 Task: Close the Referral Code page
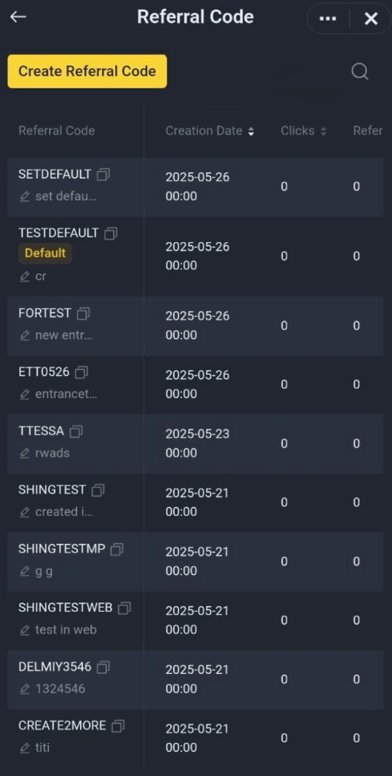[371, 19]
